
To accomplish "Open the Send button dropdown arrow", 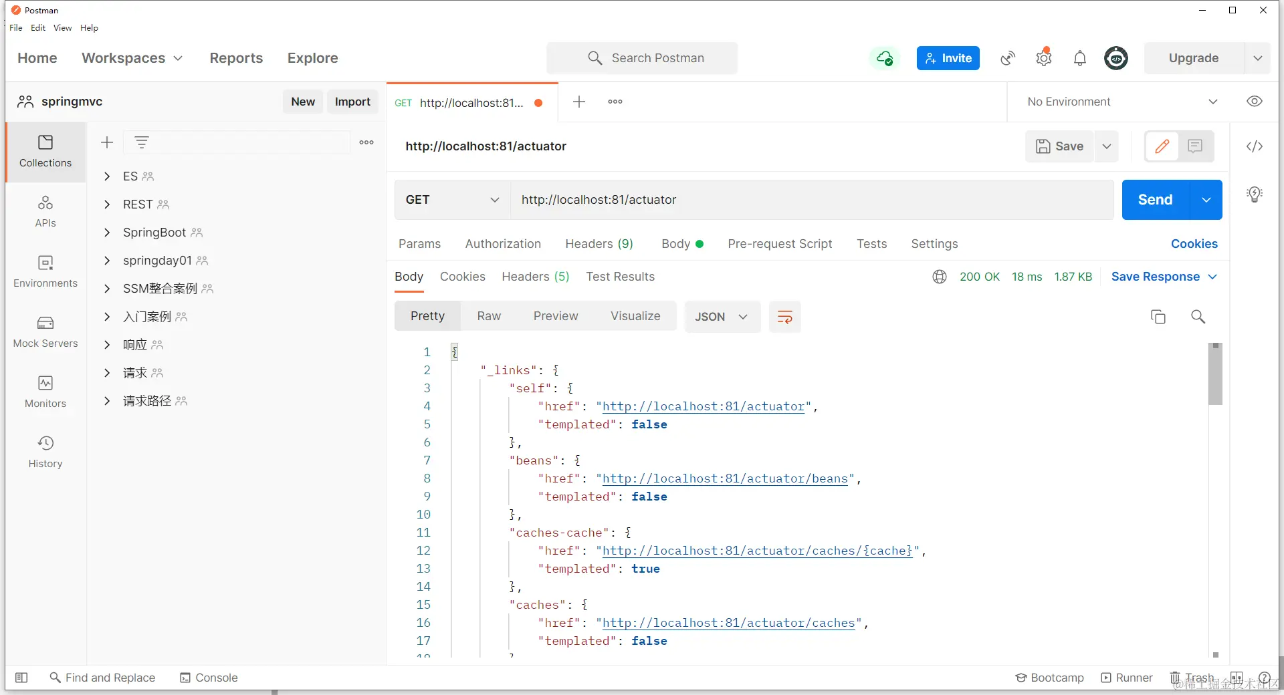I will click(x=1206, y=200).
